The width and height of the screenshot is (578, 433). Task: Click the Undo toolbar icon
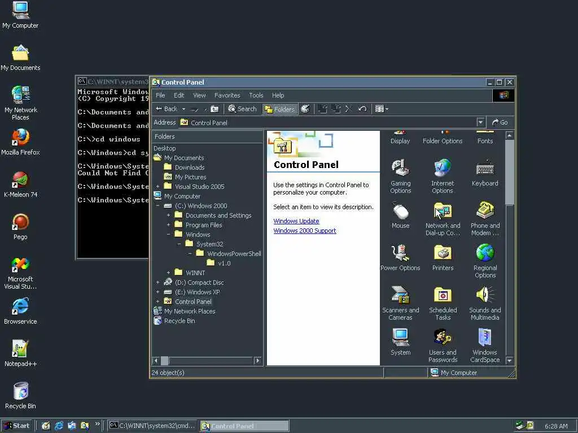tap(362, 109)
